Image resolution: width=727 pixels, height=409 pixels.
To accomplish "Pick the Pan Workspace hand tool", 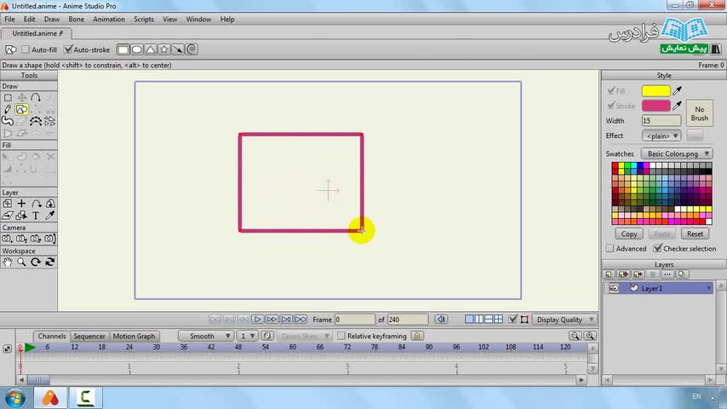I will pos(8,262).
